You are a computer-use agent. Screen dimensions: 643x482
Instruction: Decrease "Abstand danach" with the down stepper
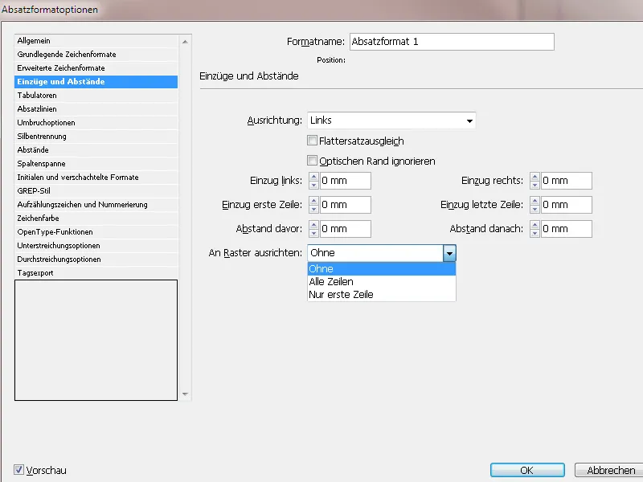[534, 232]
